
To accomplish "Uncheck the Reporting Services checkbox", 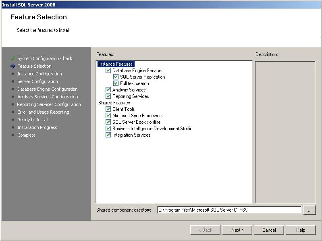I will 108,96.
